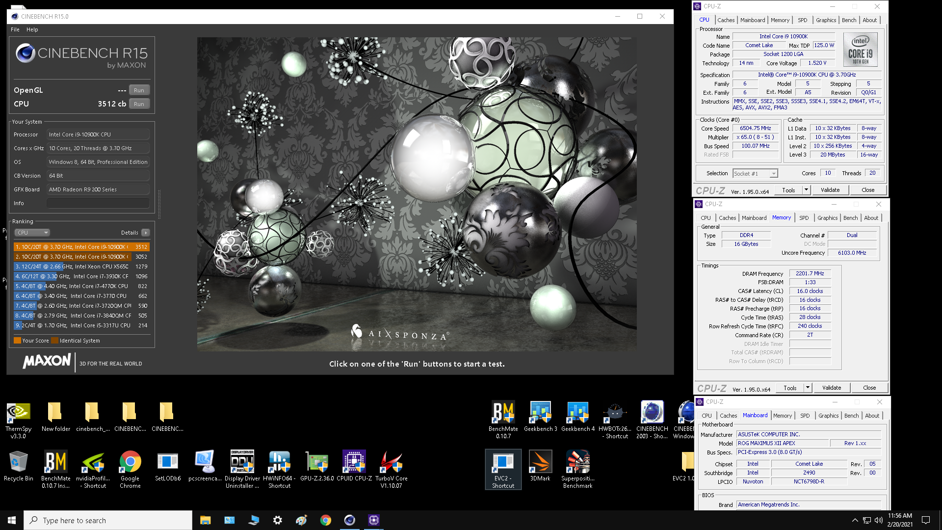942x530 pixels.
Task: Click Close in top CPU-Z window
Action: (867, 190)
